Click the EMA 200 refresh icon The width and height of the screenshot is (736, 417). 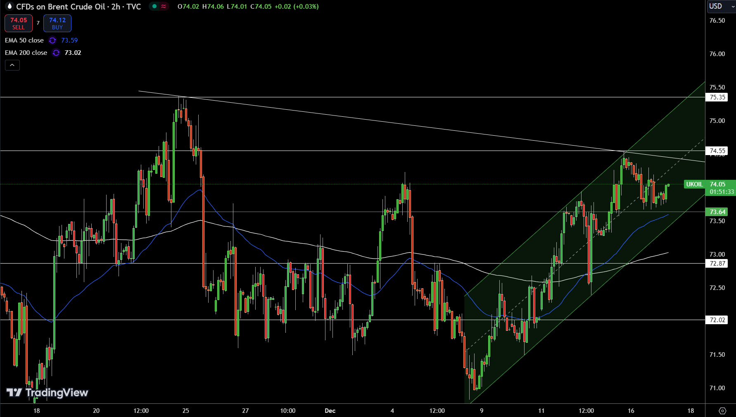coord(56,53)
